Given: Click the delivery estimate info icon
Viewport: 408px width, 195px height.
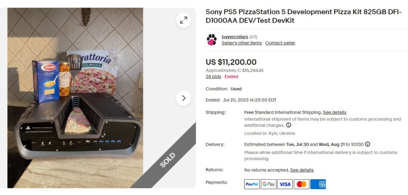Looking at the screenshot, I should [x=368, y=144].
